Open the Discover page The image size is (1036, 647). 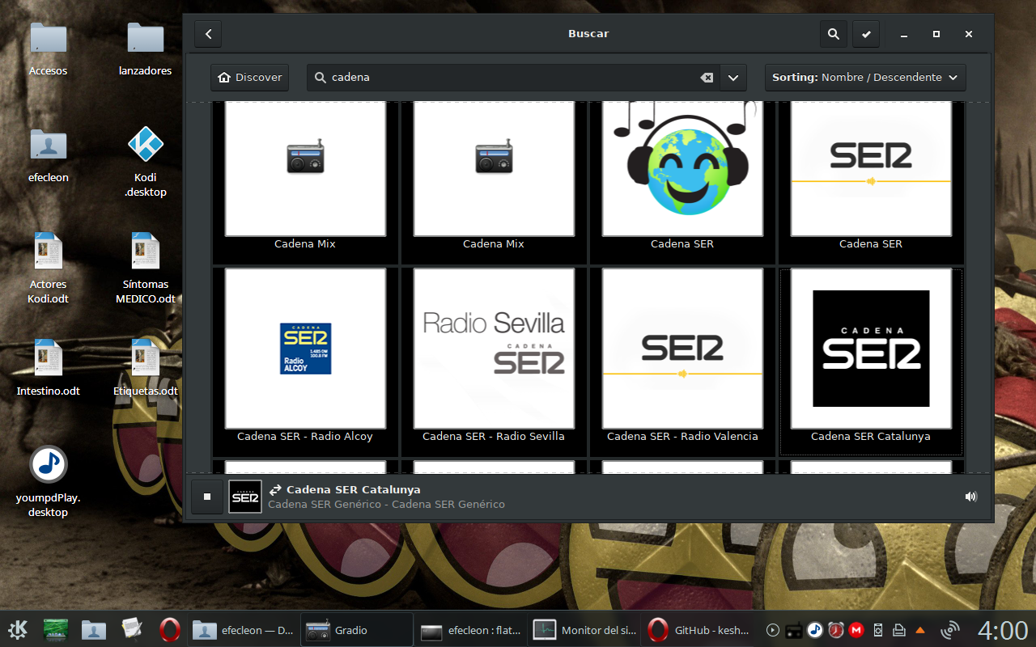pos(250,78)
